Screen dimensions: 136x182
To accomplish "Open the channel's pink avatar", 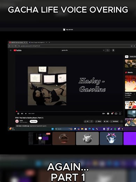I will (x=17, y=121).
